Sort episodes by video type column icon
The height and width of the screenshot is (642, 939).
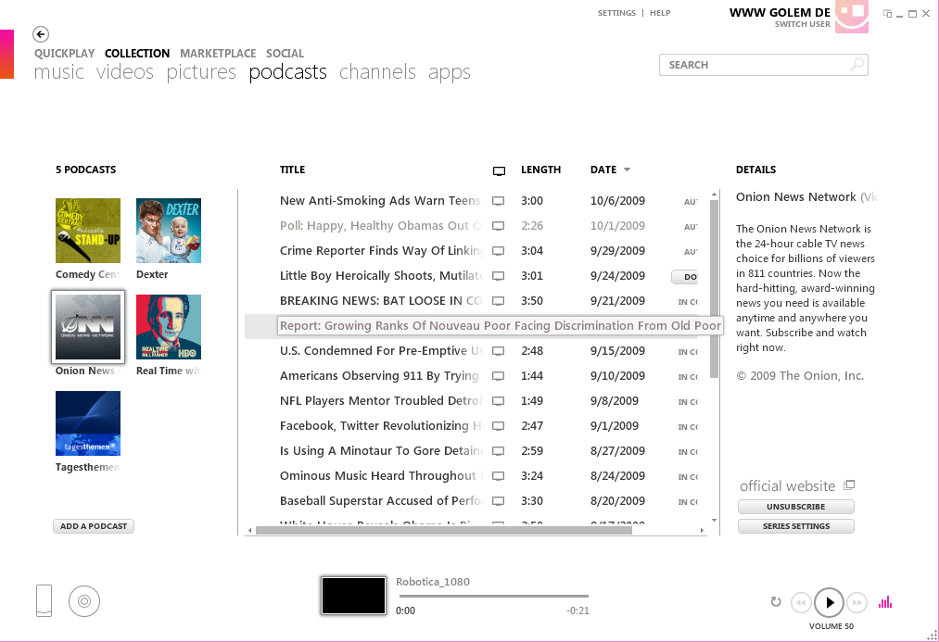(499, 170)
